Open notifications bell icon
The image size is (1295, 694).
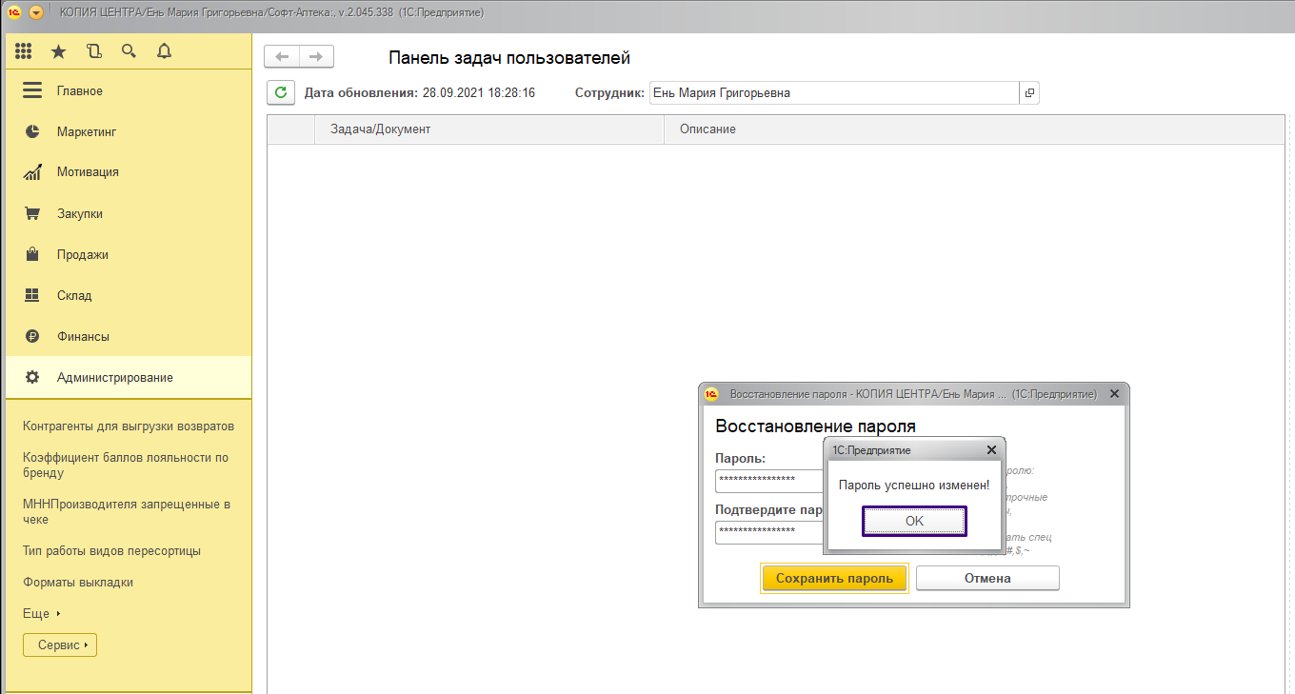pos(164,51)
